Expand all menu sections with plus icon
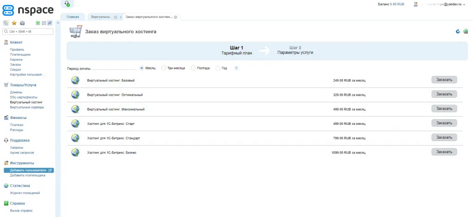The width and height of the screenshot is (473, 217). (x=38, y=23)
